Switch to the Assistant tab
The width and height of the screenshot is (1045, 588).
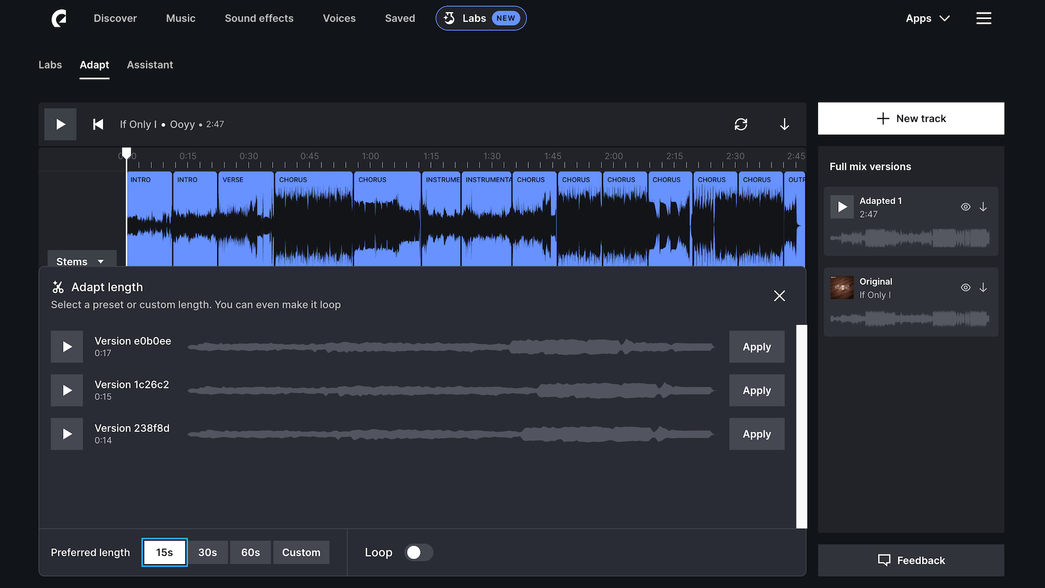click(x=150, y=65)
